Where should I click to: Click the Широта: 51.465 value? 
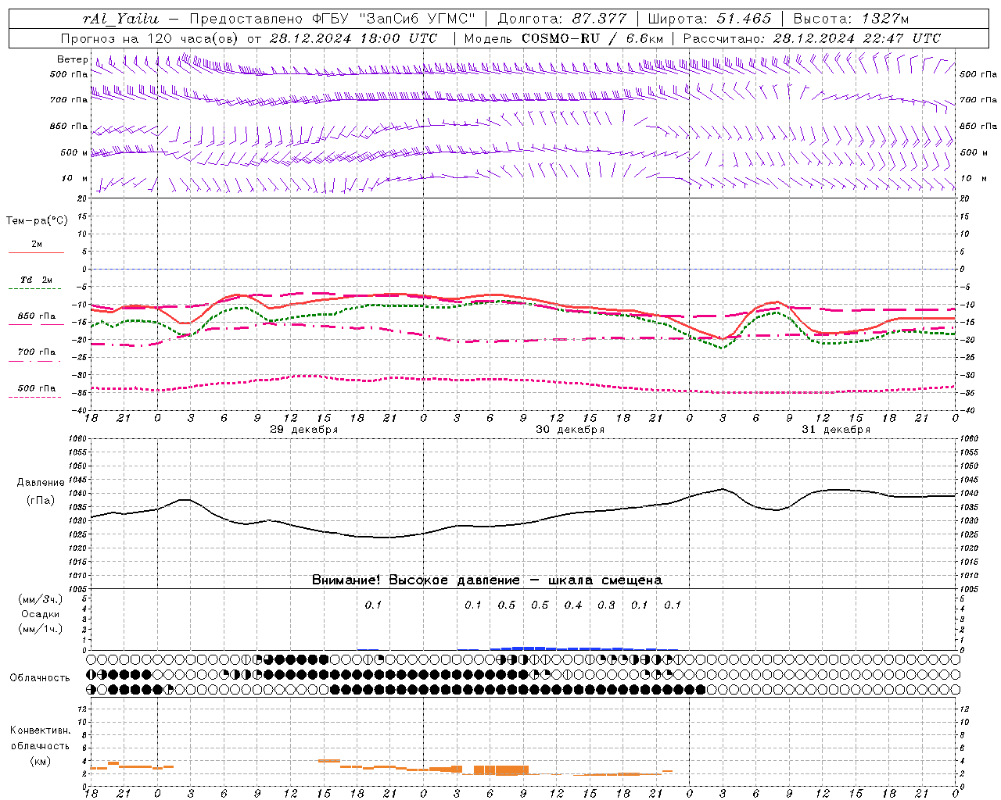click(x=709, y=19)
